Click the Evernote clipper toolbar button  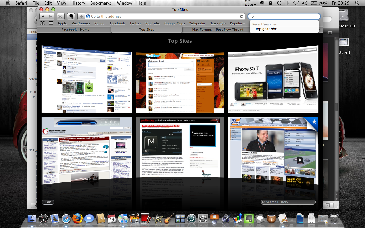(71, 17)
